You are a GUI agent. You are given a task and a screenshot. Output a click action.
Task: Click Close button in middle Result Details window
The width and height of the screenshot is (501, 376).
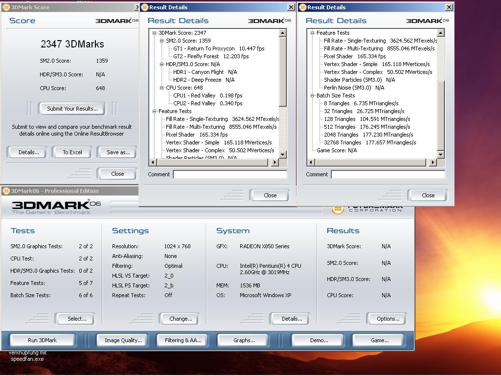pyautogui.click(x=270, y=195)
